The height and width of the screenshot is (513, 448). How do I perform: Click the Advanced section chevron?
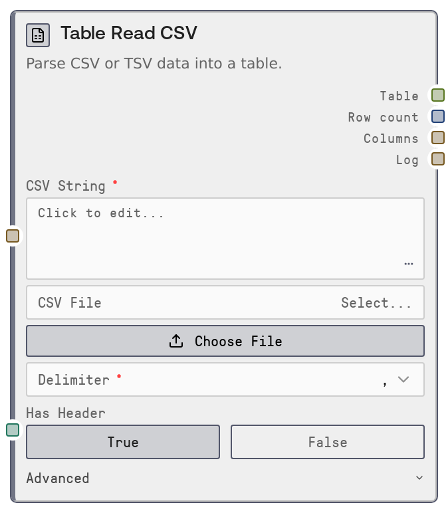[419, 478]
